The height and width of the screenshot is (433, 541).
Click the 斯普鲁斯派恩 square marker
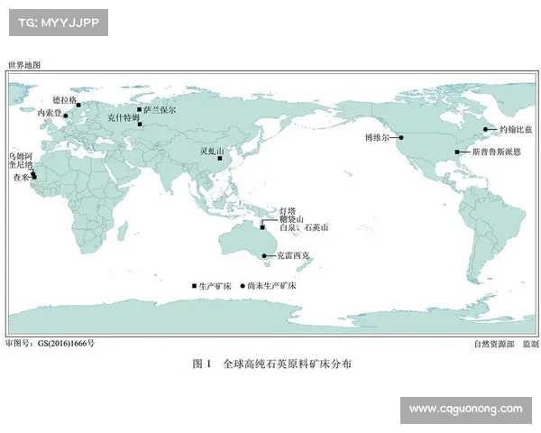457,152
